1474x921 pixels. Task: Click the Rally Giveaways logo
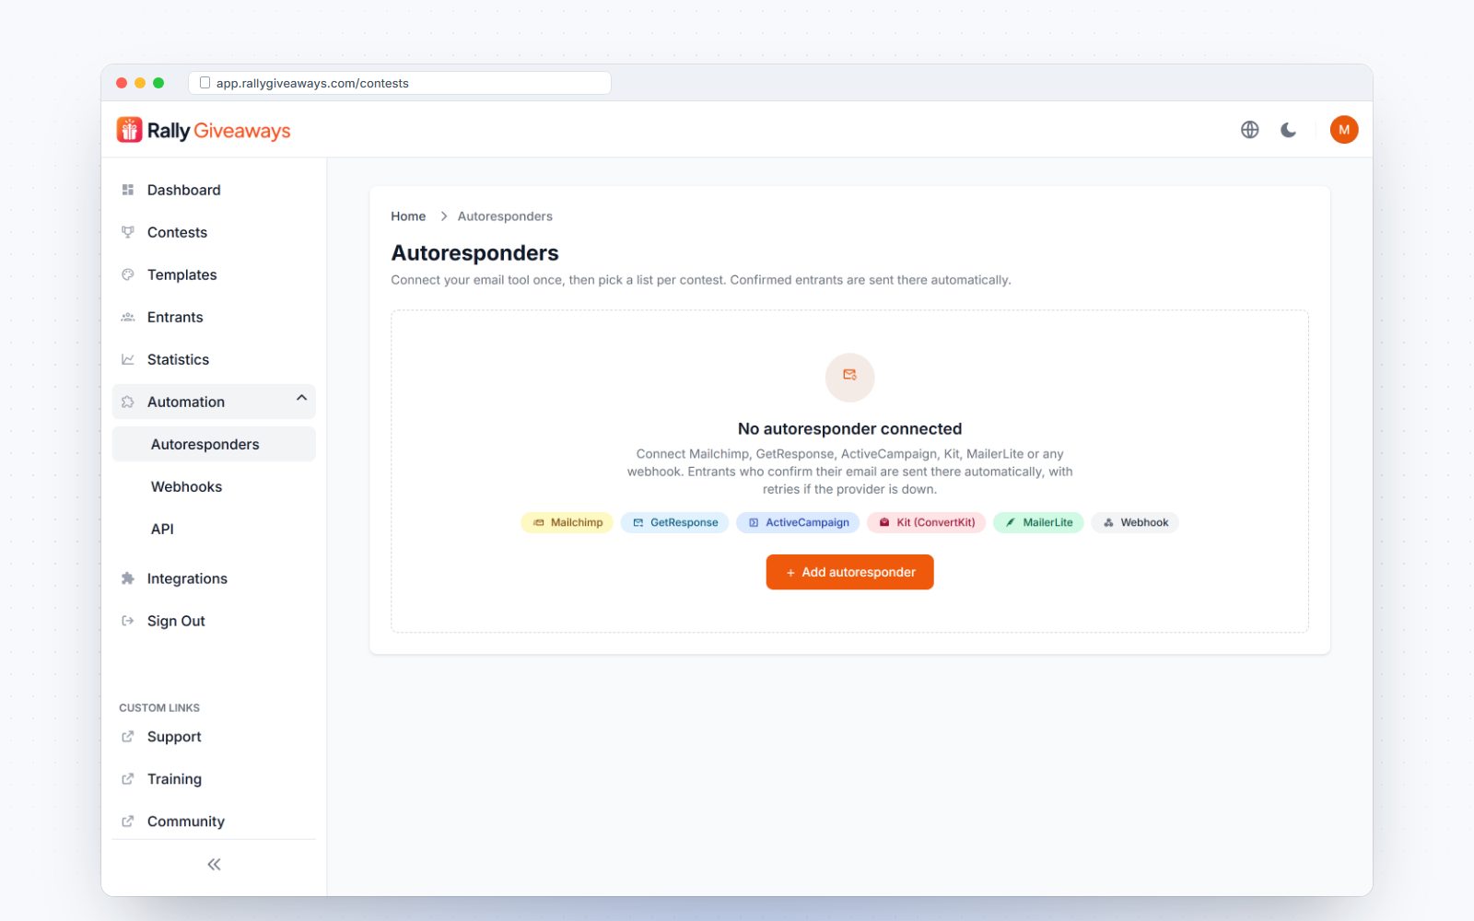[x=204, y=130]
